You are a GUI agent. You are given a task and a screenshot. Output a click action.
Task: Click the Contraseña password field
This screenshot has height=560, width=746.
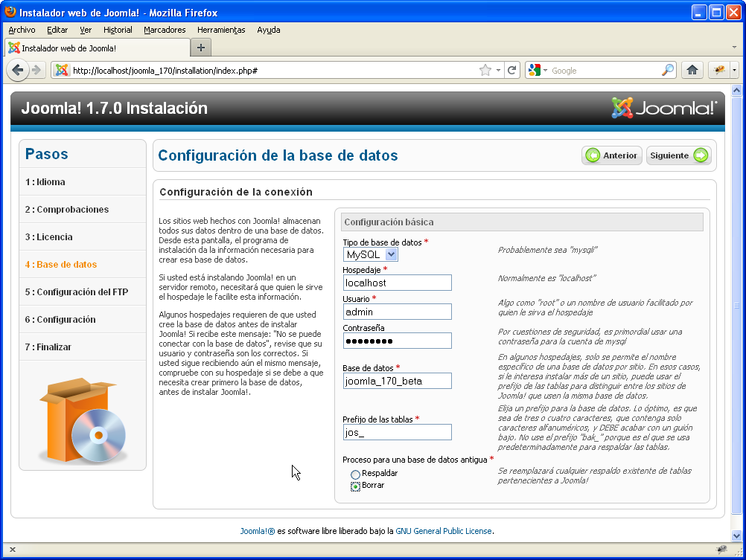(x=398, y=341)
